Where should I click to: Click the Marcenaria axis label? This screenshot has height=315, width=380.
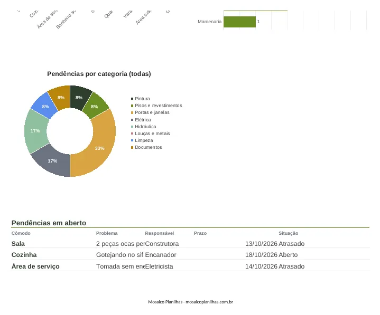click(210, 22)
